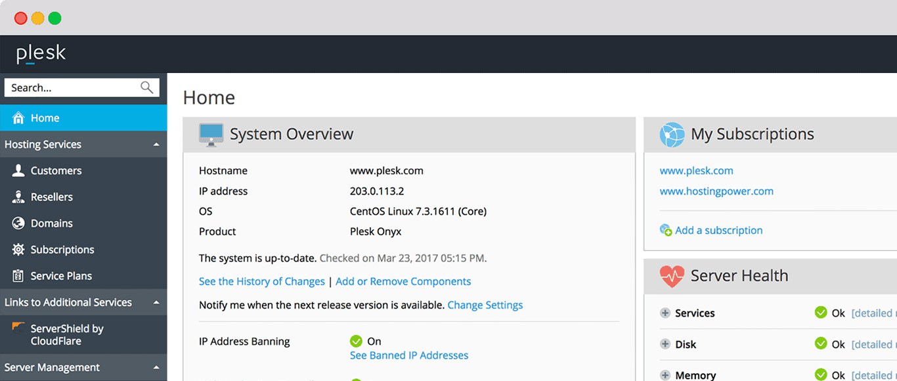
Task: Maximize the window with the green button
Action: [55, 18]
